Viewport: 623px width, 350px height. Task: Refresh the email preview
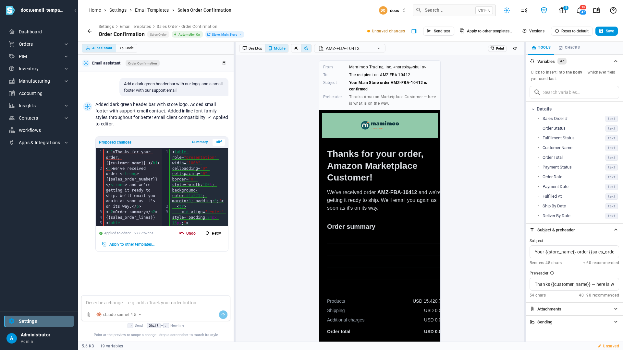pyautogui.click(x=515, y=49)
